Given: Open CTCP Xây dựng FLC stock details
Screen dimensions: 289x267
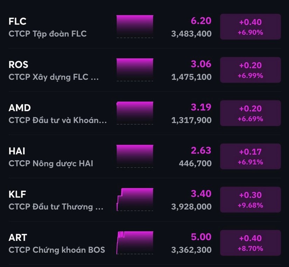Looking at the screenshot, I should pyautogui.click(x=54, y=77).
